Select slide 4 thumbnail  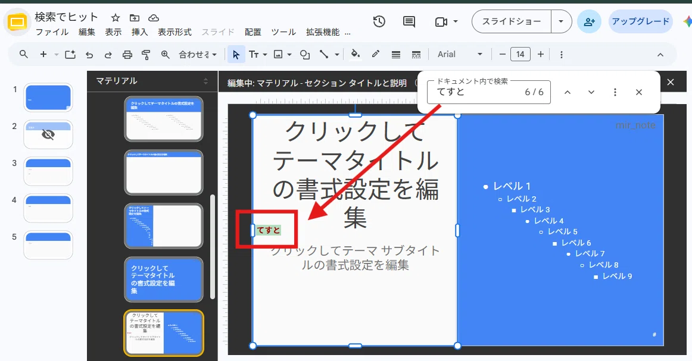48,208
